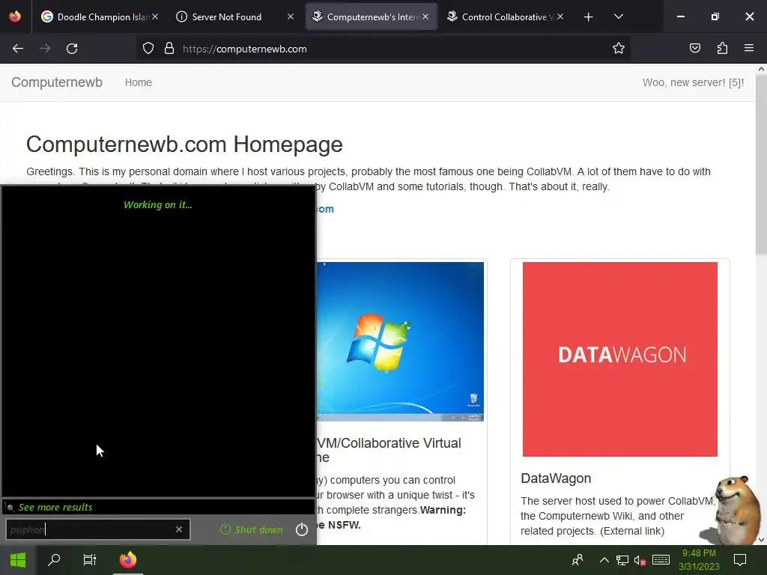The width and height of the screenshot is (767, 575).
Task: Close the Server Not Found tab
Action: point(291,16)
